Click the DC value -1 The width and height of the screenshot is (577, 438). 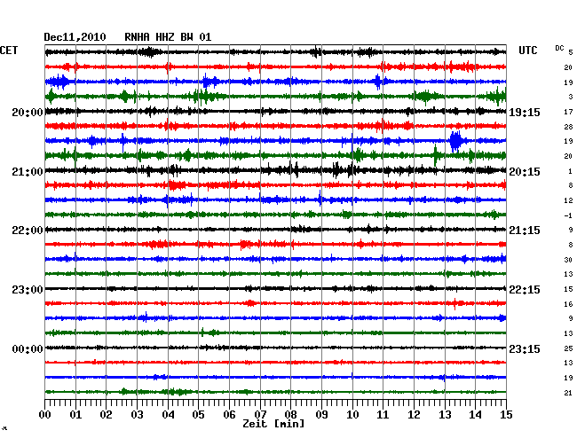pos(567,215)
